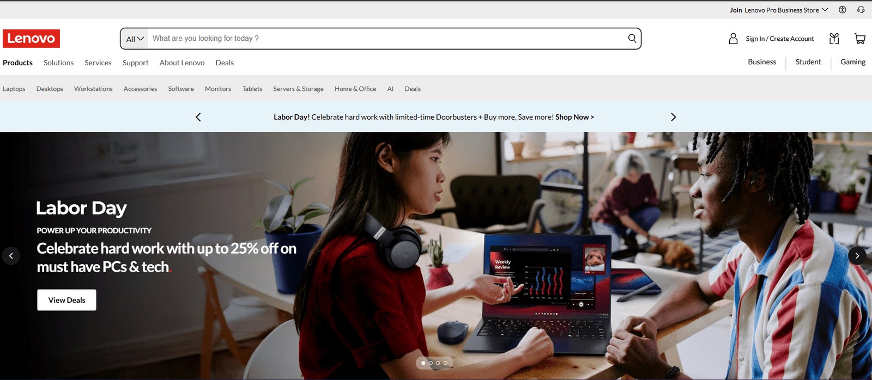
Task: Open the Products menu
Action: (x=17, y=63)
